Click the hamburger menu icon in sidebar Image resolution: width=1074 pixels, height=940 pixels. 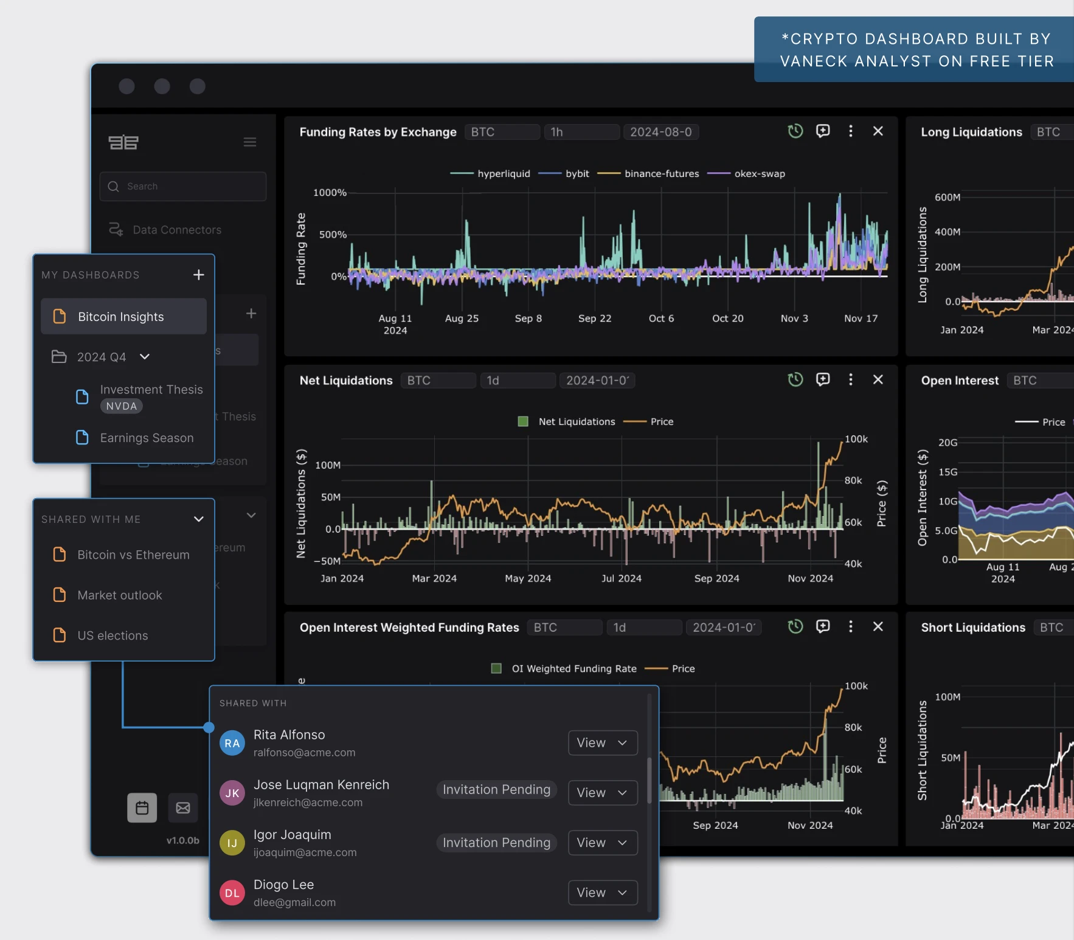249,142
